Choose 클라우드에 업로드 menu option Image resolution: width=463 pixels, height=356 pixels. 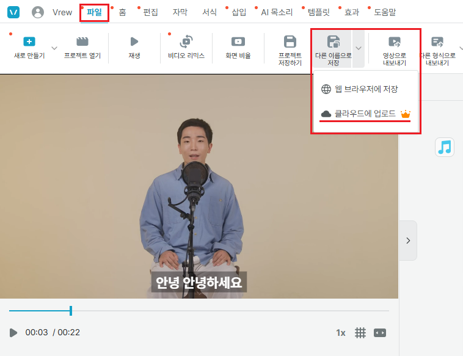(x=365, y=114)
